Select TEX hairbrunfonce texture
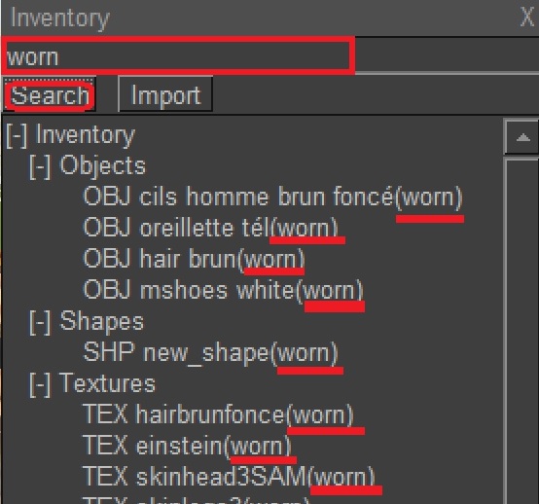Viewport: 539px width, 504px height. 218,414
